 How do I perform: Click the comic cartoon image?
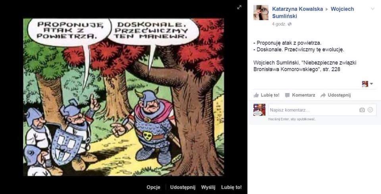pos(123,97)
